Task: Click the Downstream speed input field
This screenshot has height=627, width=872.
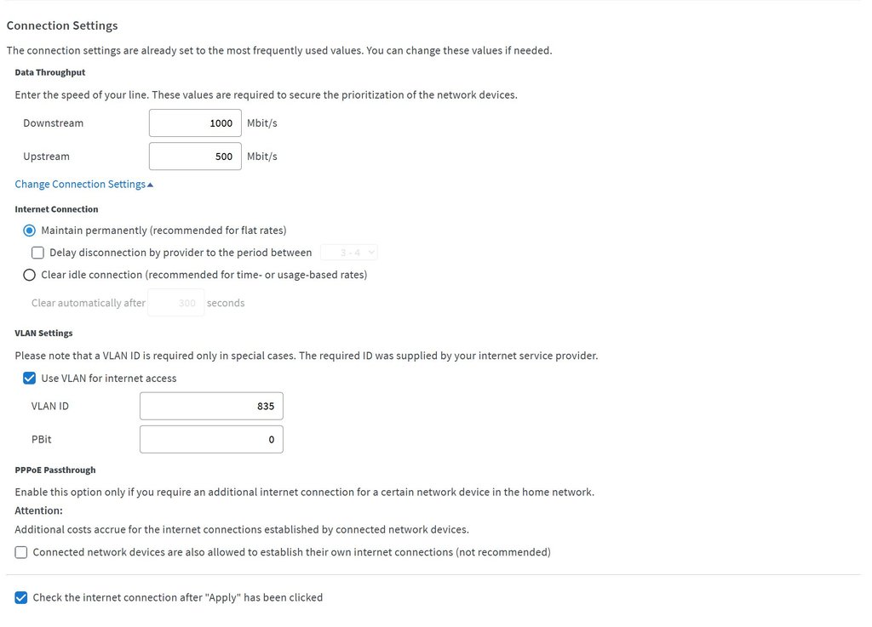Action: (x=195, y=123)
